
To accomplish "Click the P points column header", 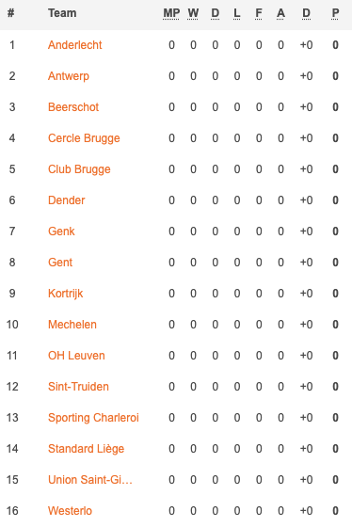I will point(335,13).
